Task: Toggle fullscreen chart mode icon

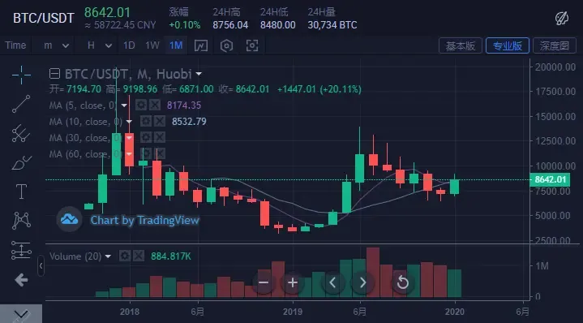Action: click(x=252, y=45)
